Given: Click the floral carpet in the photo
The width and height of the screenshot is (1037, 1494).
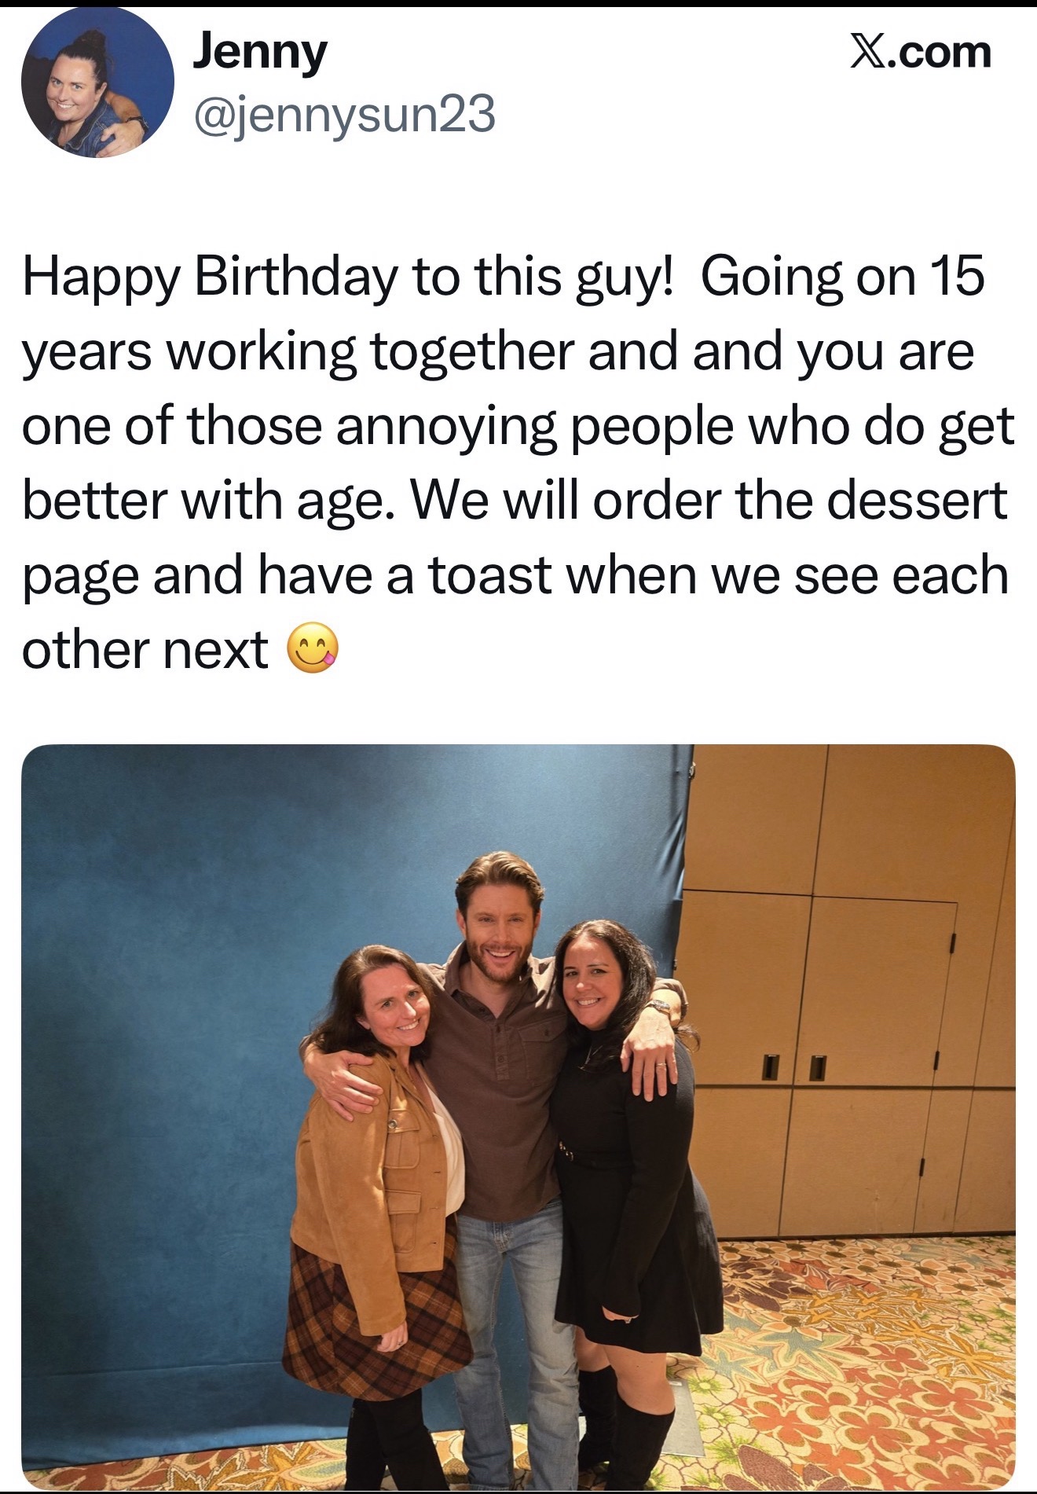Looking at the screenshot, I should (x=864, y=1375).
